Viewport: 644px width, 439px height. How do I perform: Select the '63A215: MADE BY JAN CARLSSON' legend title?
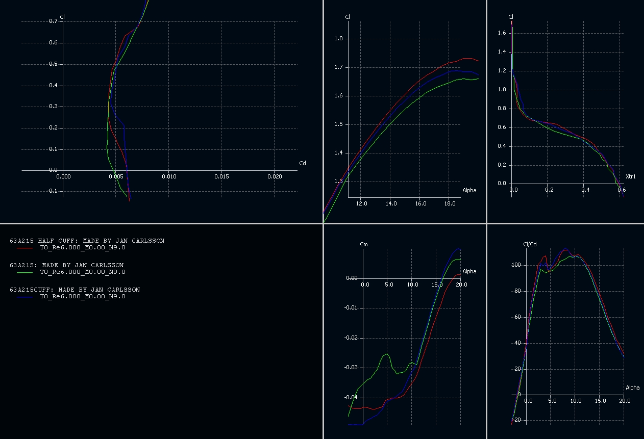tap(66, 265)
